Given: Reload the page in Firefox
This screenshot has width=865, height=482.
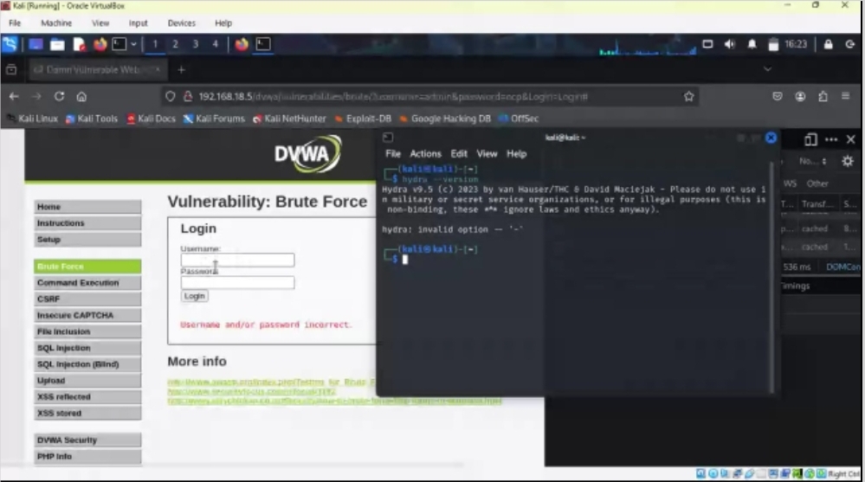Looking at the screenshot, I should [x=59, y=97].
